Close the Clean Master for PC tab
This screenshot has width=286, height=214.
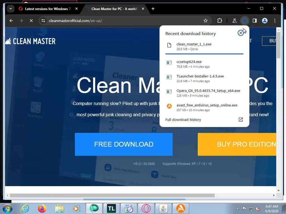point(143,9)
